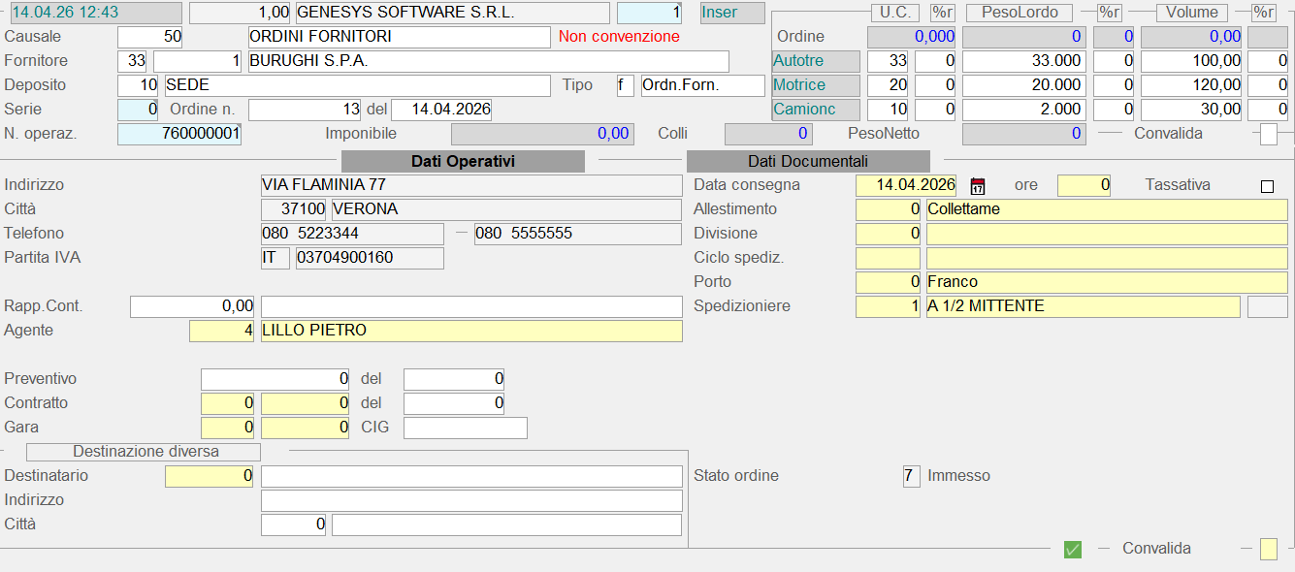This screenshot has width=1295, height=572.
Task: Select the Porto Franco field
Action: click(1106, 282)
